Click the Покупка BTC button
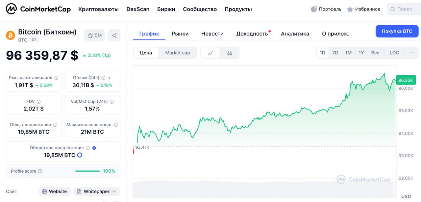This screenshot has width=421, height=202. [x=397, y=31]
